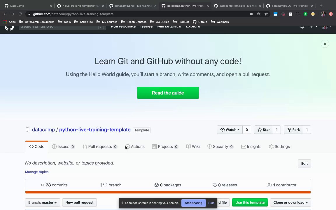Open the Teach Courses bookmark folder
The height and width of the screenshot is (210, 336).
pyautogui.click(x=134, y=22)
